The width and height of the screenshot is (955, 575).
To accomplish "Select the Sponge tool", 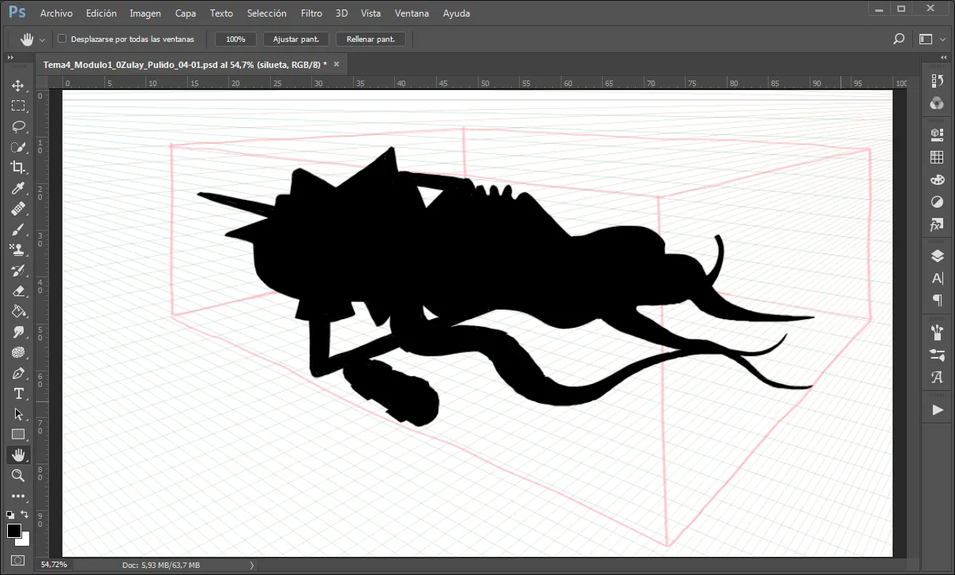I will pos(18,352).
